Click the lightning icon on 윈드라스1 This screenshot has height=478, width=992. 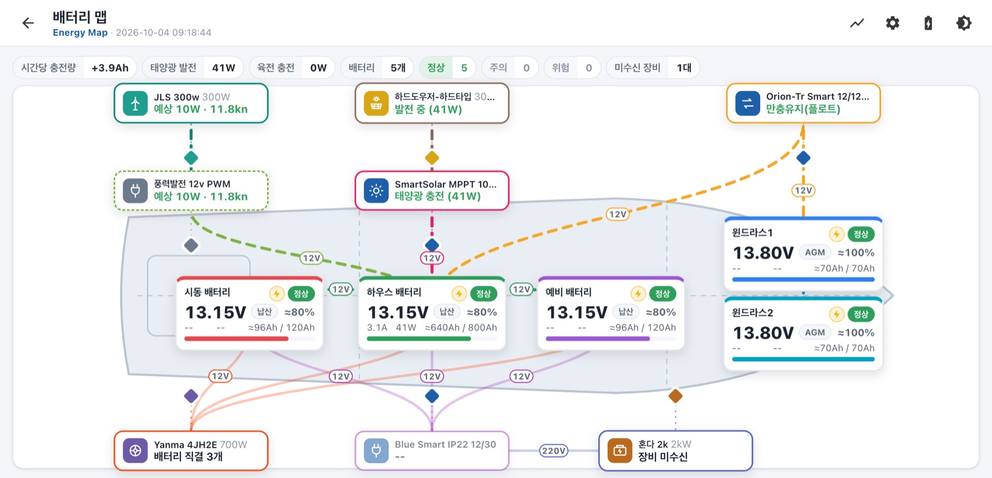pyautogui.click(x=836, y=234)
